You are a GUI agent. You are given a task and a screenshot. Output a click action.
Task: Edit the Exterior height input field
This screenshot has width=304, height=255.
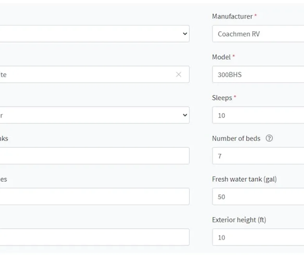click(258, 237)
